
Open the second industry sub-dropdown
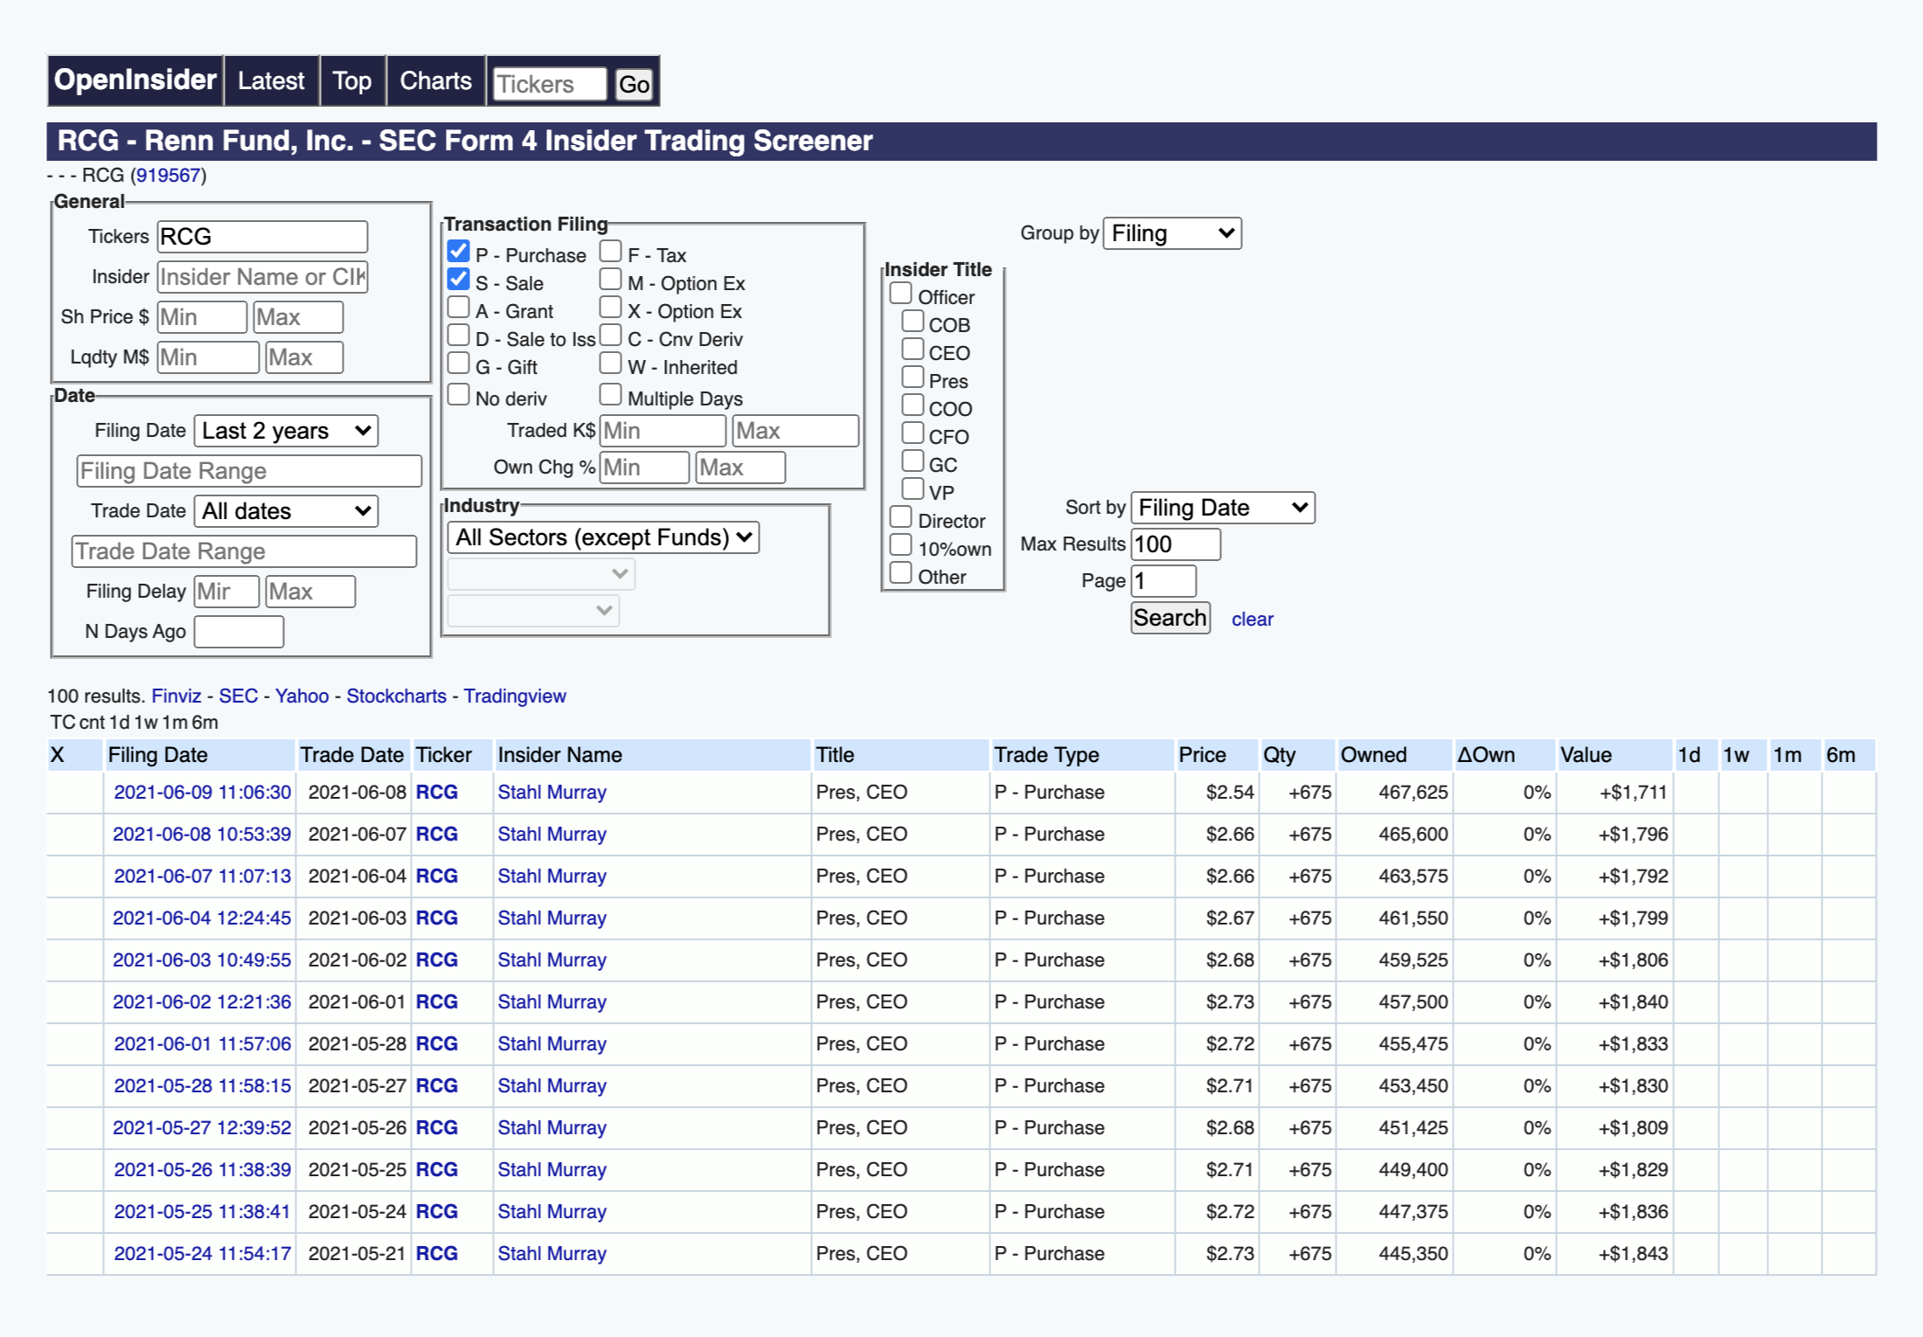(x=541, y=574)
